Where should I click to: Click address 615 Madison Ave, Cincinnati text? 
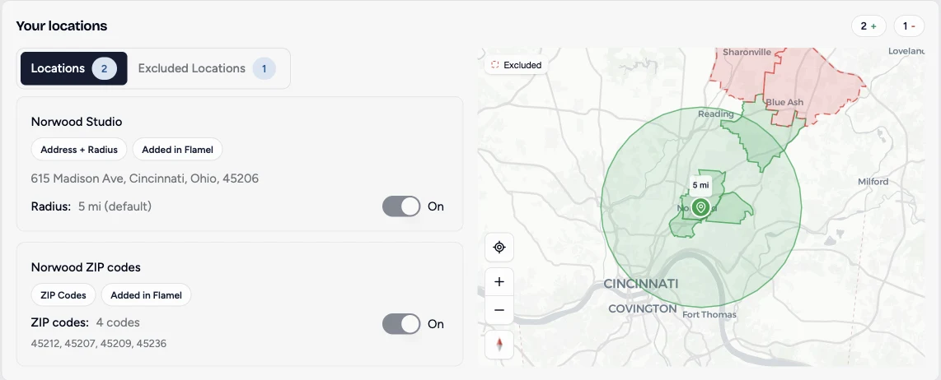[x=145, y=178]
